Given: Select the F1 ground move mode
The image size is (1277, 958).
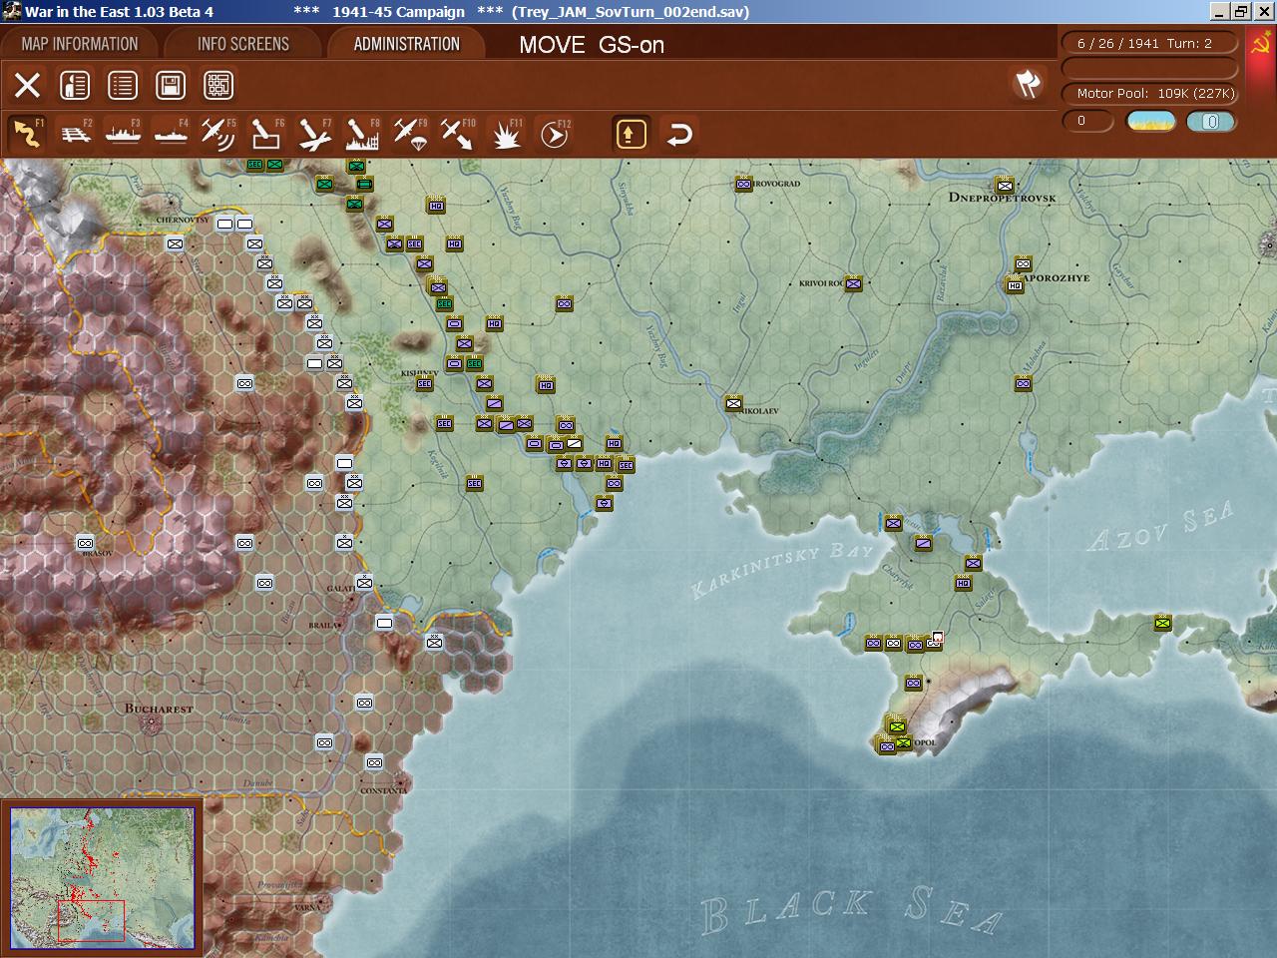Looking at the screenshot, I should pyautogui.click(x=27, y=134).
